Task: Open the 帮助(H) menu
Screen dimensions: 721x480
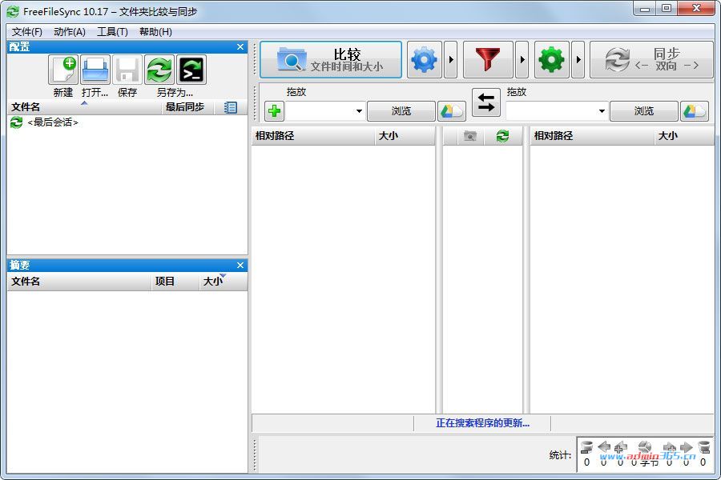Action: tap(155, 32)
